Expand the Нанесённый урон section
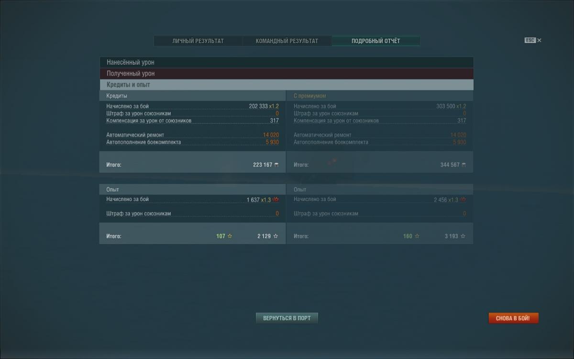Screen dimensions: 574x359 point(286,62)
